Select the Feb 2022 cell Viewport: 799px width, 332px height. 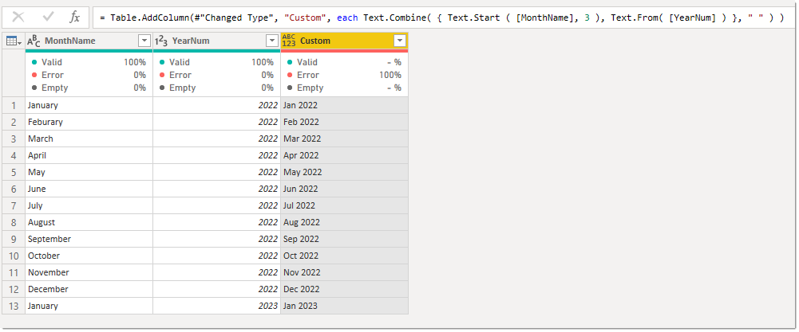345,122
